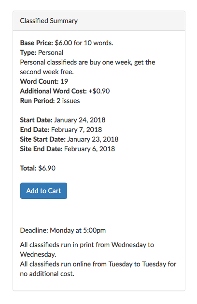The width and height of the screenshot is (197, 304).
Task: Click the Site Start Date line
Action: pos(69,139)
